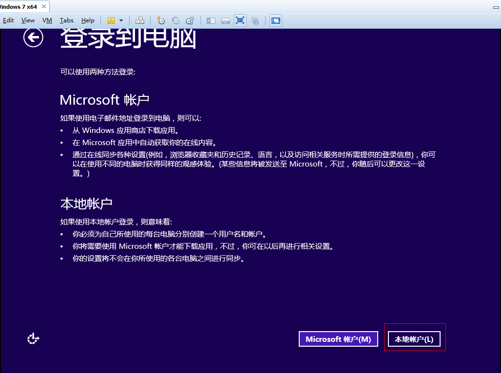This screenshot has width=501, height=373.
Task: Take a snapshot of the VM
Action: 161,20
